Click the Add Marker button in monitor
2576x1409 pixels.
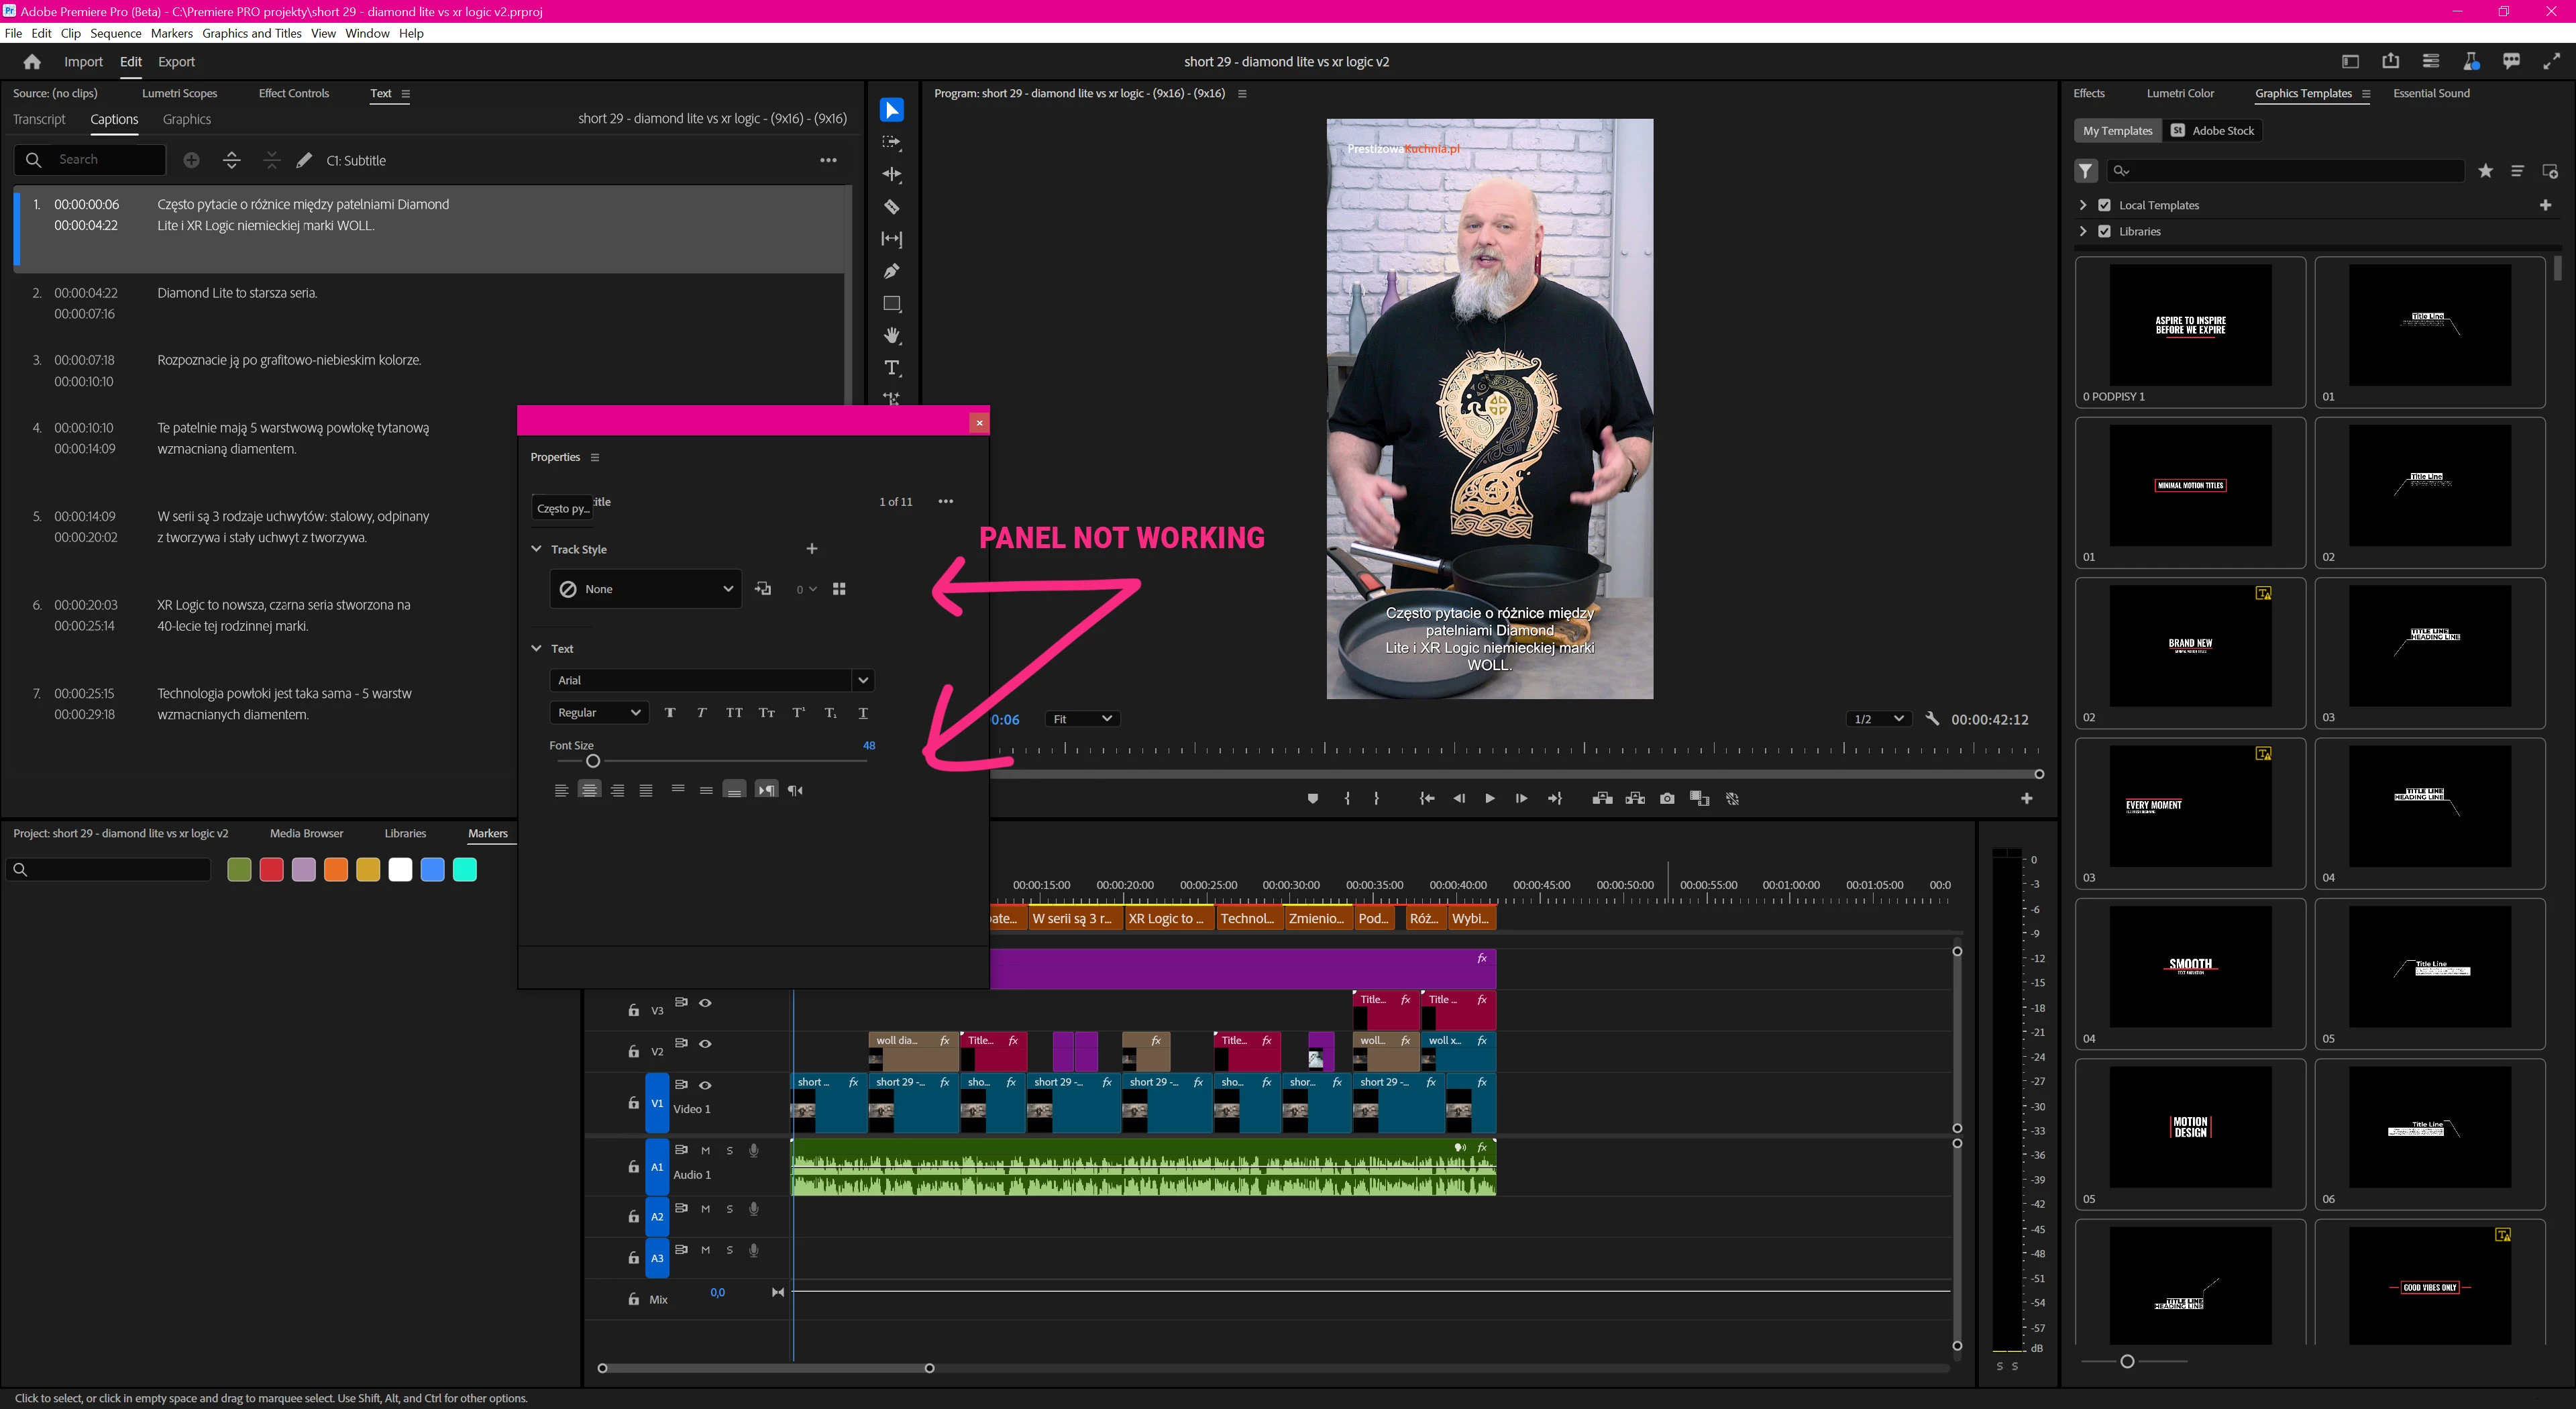coord(1313,798)
